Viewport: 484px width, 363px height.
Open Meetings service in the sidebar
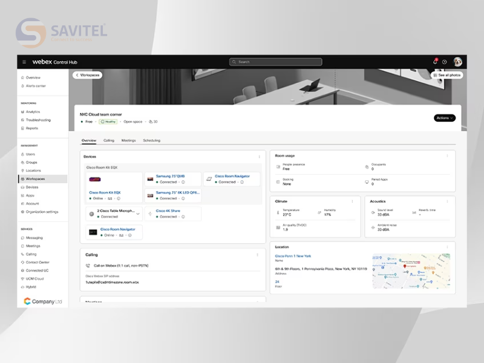[x=33, y=246]
